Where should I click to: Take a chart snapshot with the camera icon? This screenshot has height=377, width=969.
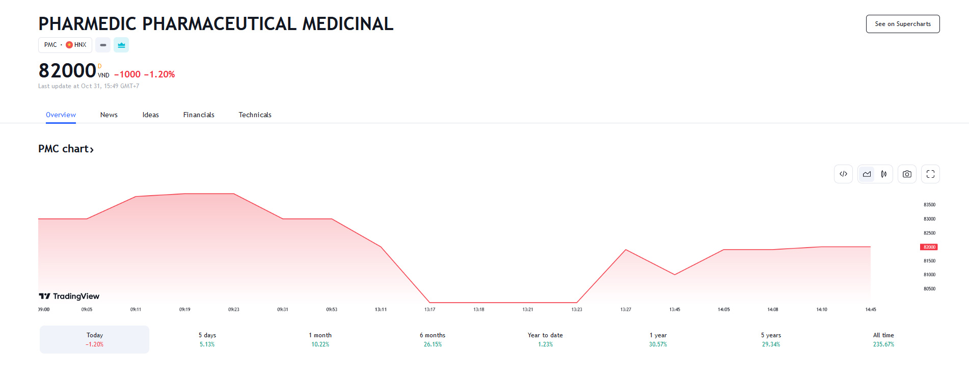click(x=907, y=174)
